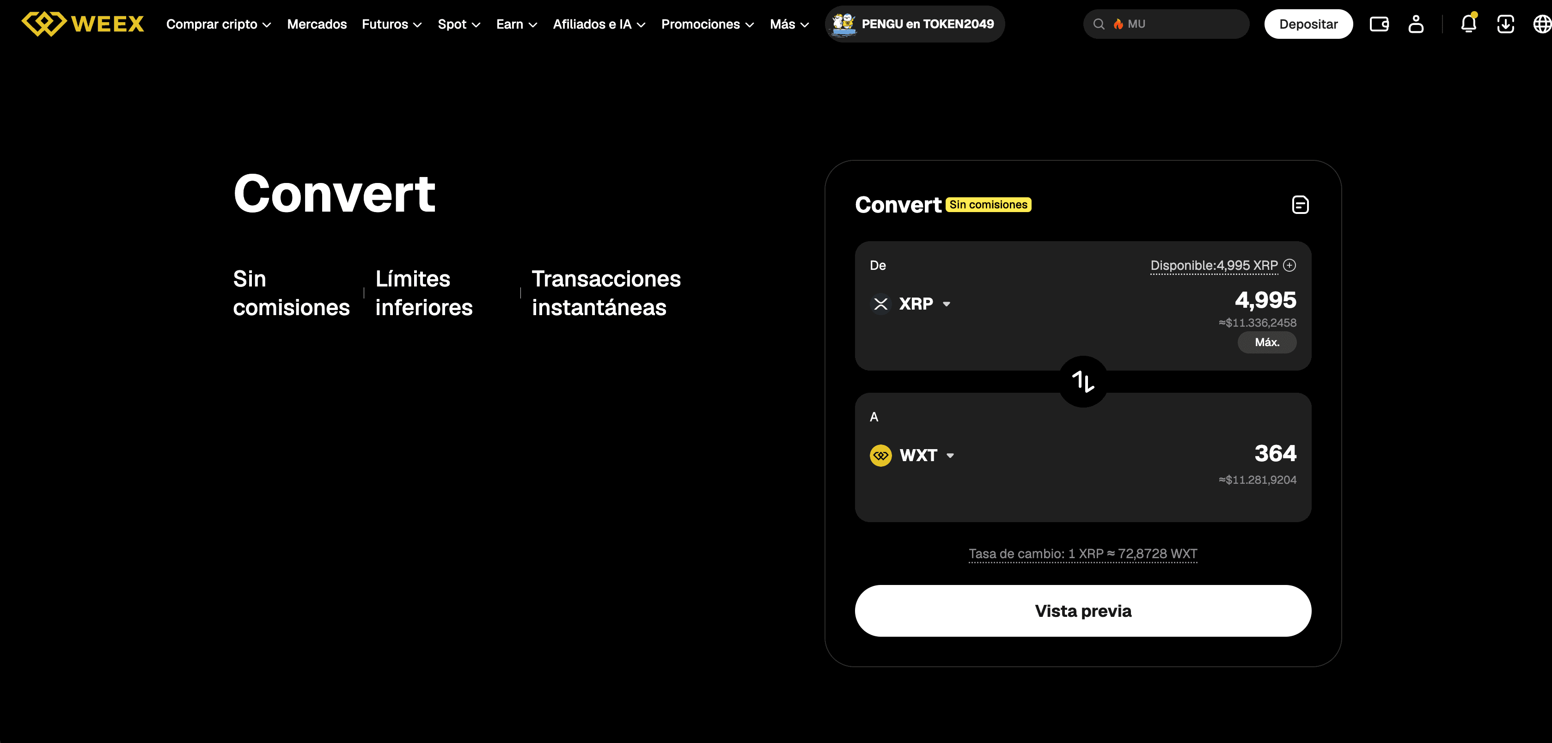Screen dimensions: 1552x743
Task: Open the language globe icon
Action: click(x=1542, y=24)
